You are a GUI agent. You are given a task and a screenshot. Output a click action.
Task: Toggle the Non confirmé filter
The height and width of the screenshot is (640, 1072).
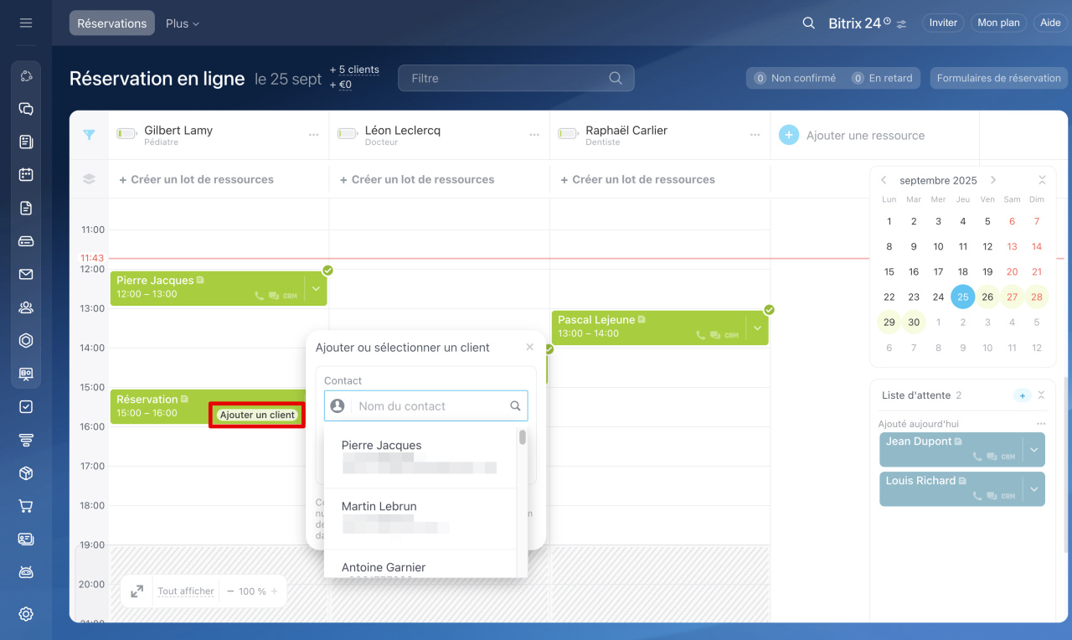(795, 78)
